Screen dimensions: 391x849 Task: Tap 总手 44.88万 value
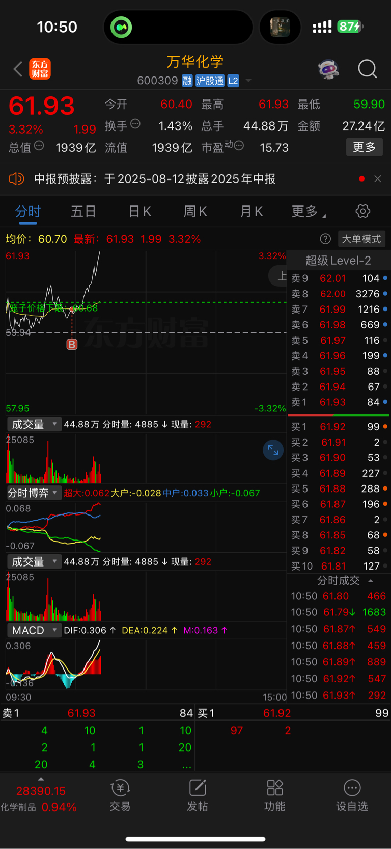266,126
